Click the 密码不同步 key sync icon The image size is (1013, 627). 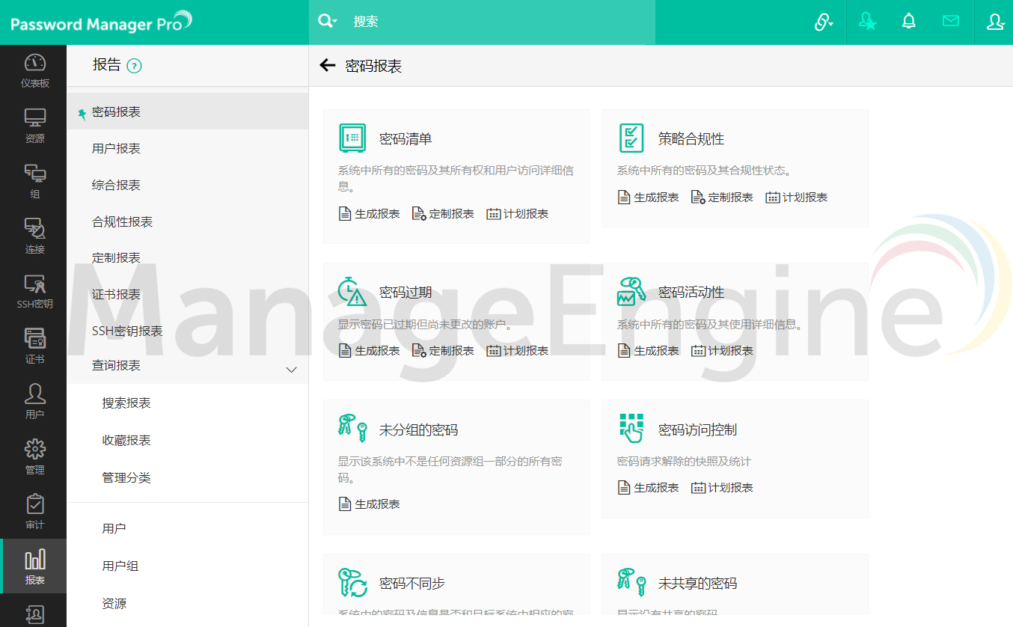click(x=352, y=582)
